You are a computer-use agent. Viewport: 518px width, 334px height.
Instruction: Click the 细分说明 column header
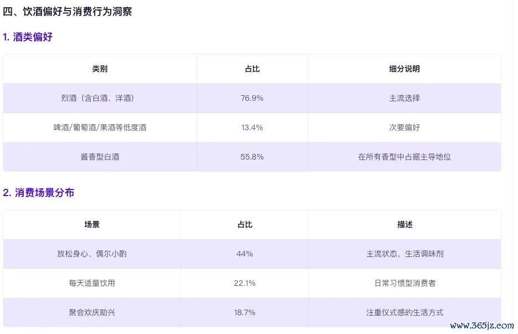(405, 69)
